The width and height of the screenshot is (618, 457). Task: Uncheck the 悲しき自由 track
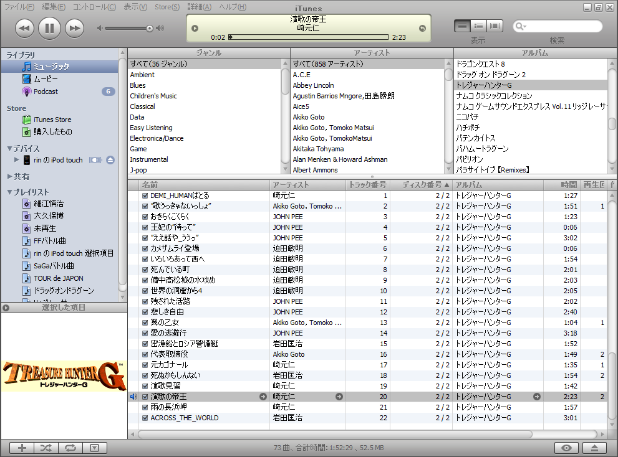pos(145,312)
